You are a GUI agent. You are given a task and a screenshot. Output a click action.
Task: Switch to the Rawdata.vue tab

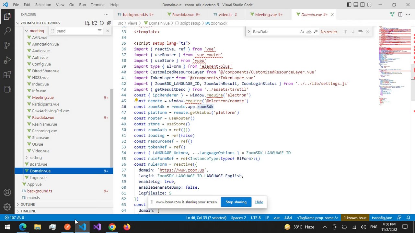click(183, 15)
